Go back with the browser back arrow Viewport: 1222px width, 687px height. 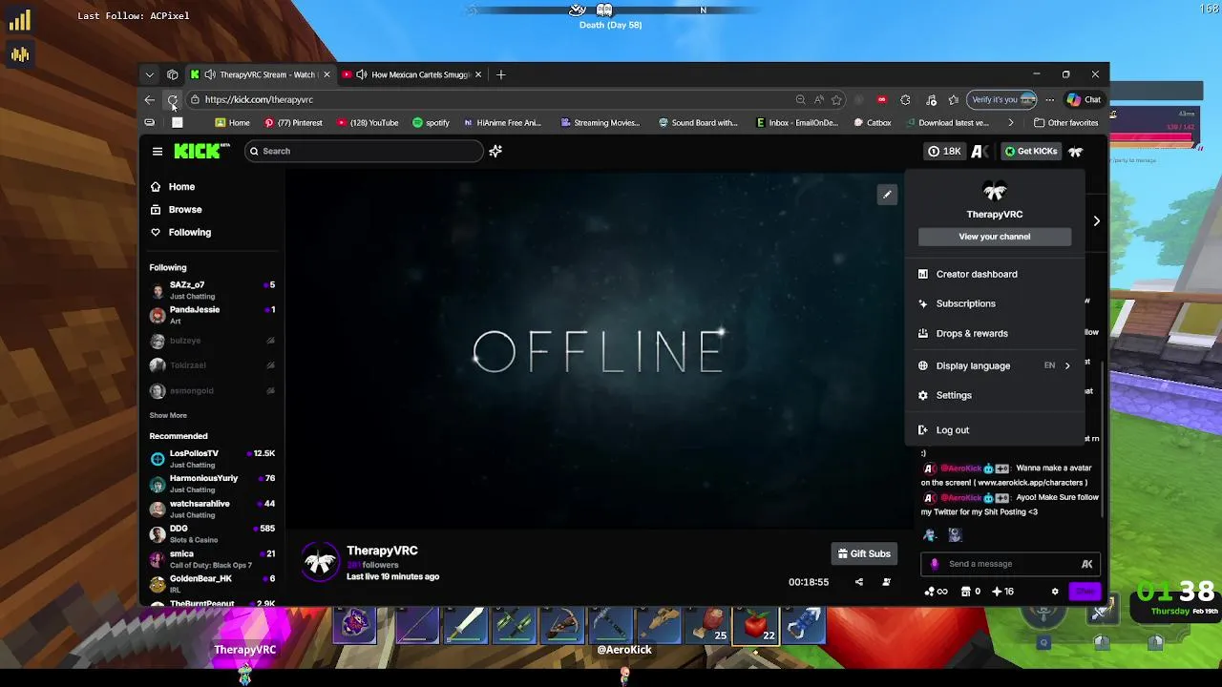pyautogui.click(x=150, y=99)
